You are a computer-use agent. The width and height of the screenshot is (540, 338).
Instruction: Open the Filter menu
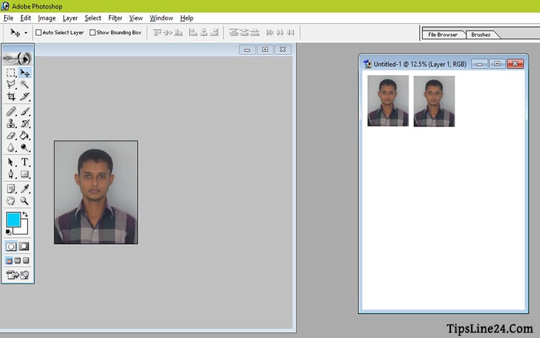(115, 18)
